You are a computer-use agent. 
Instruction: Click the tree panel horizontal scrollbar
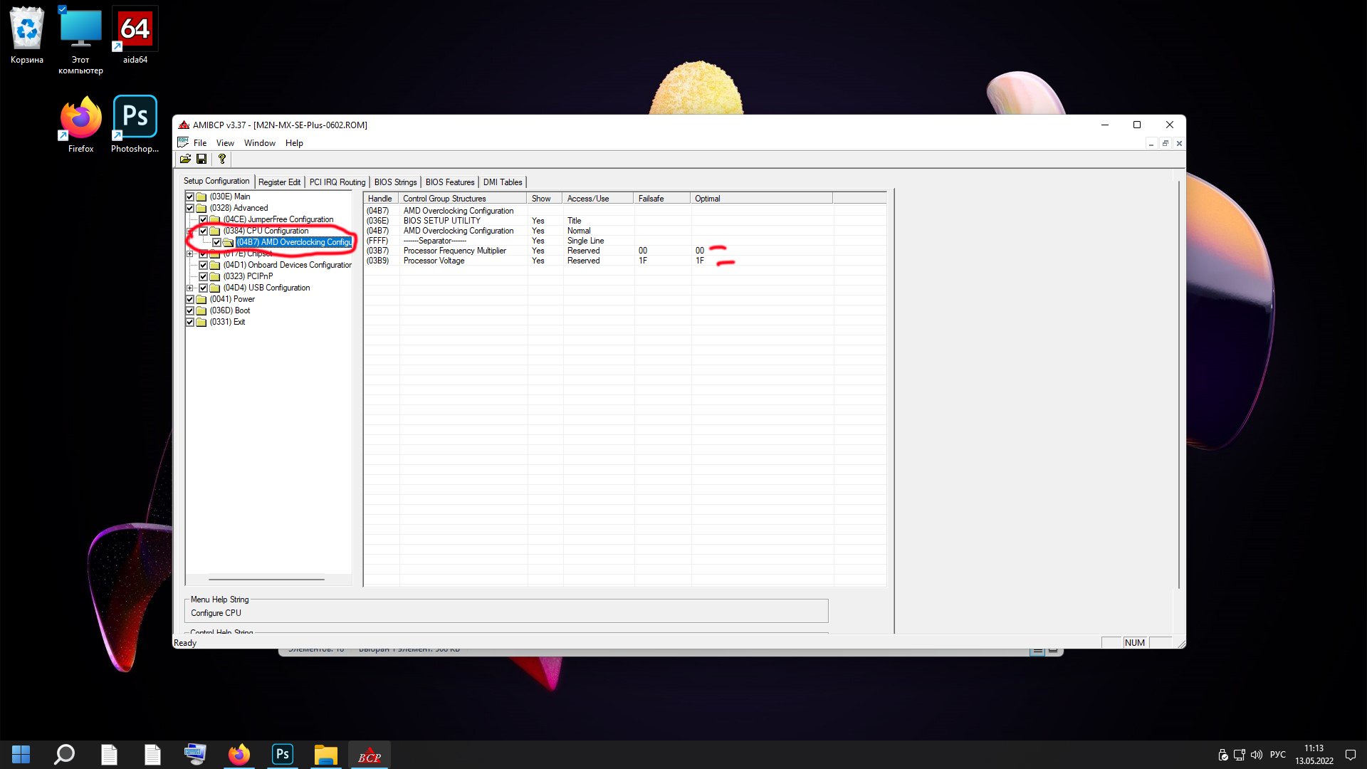[x=267, y=580]
